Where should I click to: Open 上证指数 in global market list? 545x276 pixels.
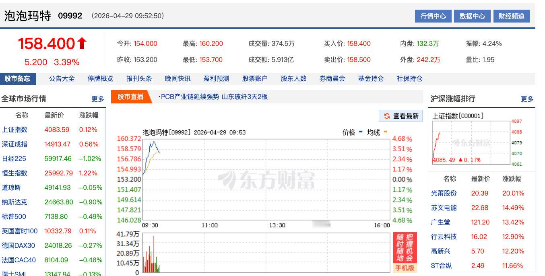[15, 130]
